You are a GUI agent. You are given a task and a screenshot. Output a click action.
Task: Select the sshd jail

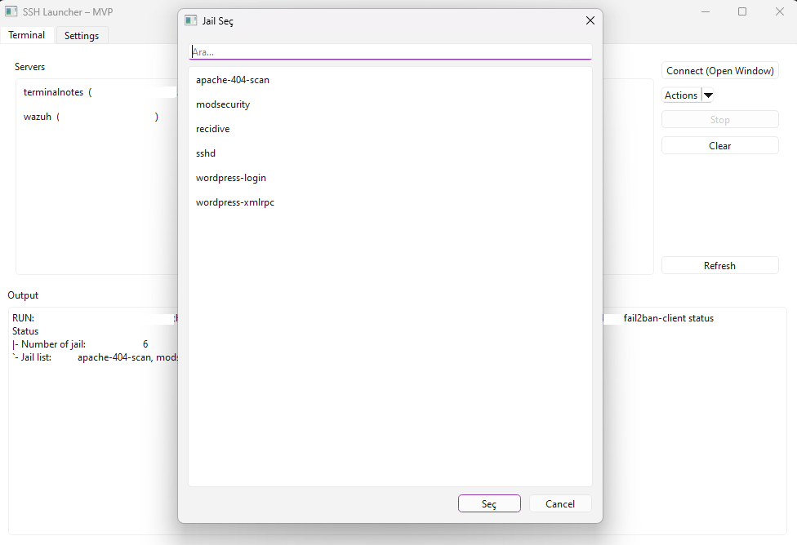coord(206,153)
